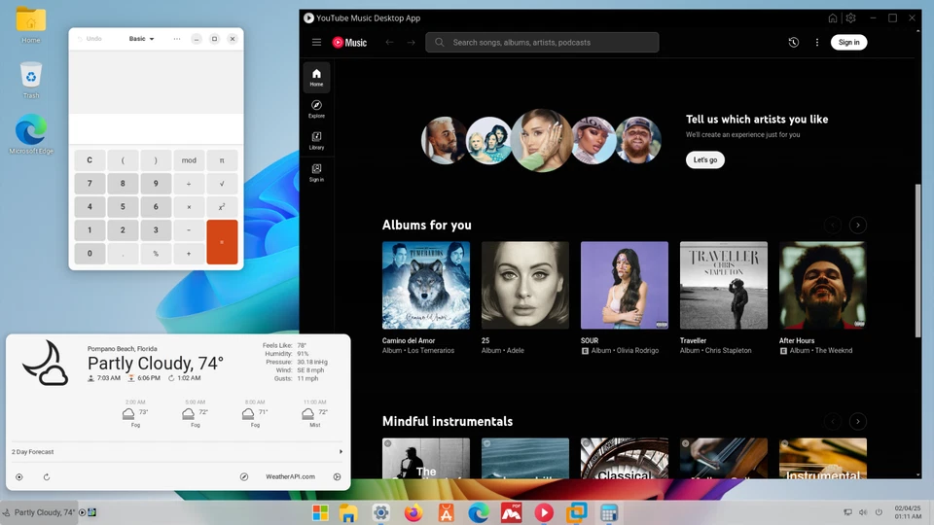
Task: Open the Traveller album cover
Action: click(x=724, y=285)
